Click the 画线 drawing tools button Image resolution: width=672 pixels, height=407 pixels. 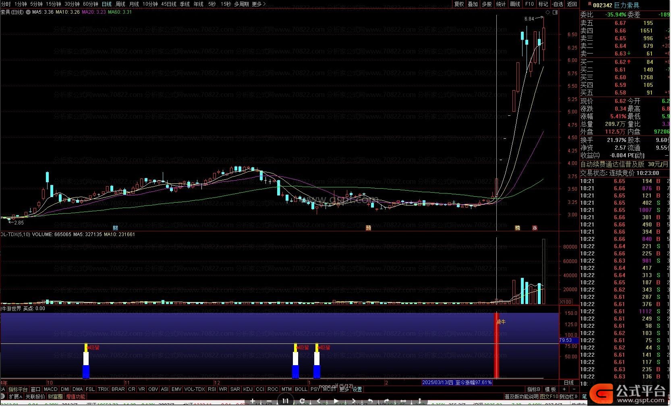[x=515, y=4]
